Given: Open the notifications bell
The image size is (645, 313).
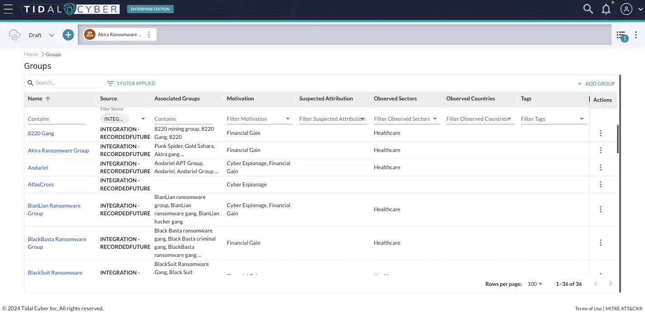Looking at the screenshot, I should point(606,9).
